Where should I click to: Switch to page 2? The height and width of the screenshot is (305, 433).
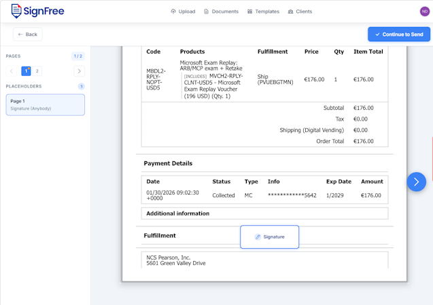pos(37,71)
